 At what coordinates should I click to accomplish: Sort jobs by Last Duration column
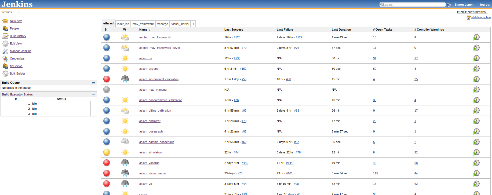click(341, 30)
